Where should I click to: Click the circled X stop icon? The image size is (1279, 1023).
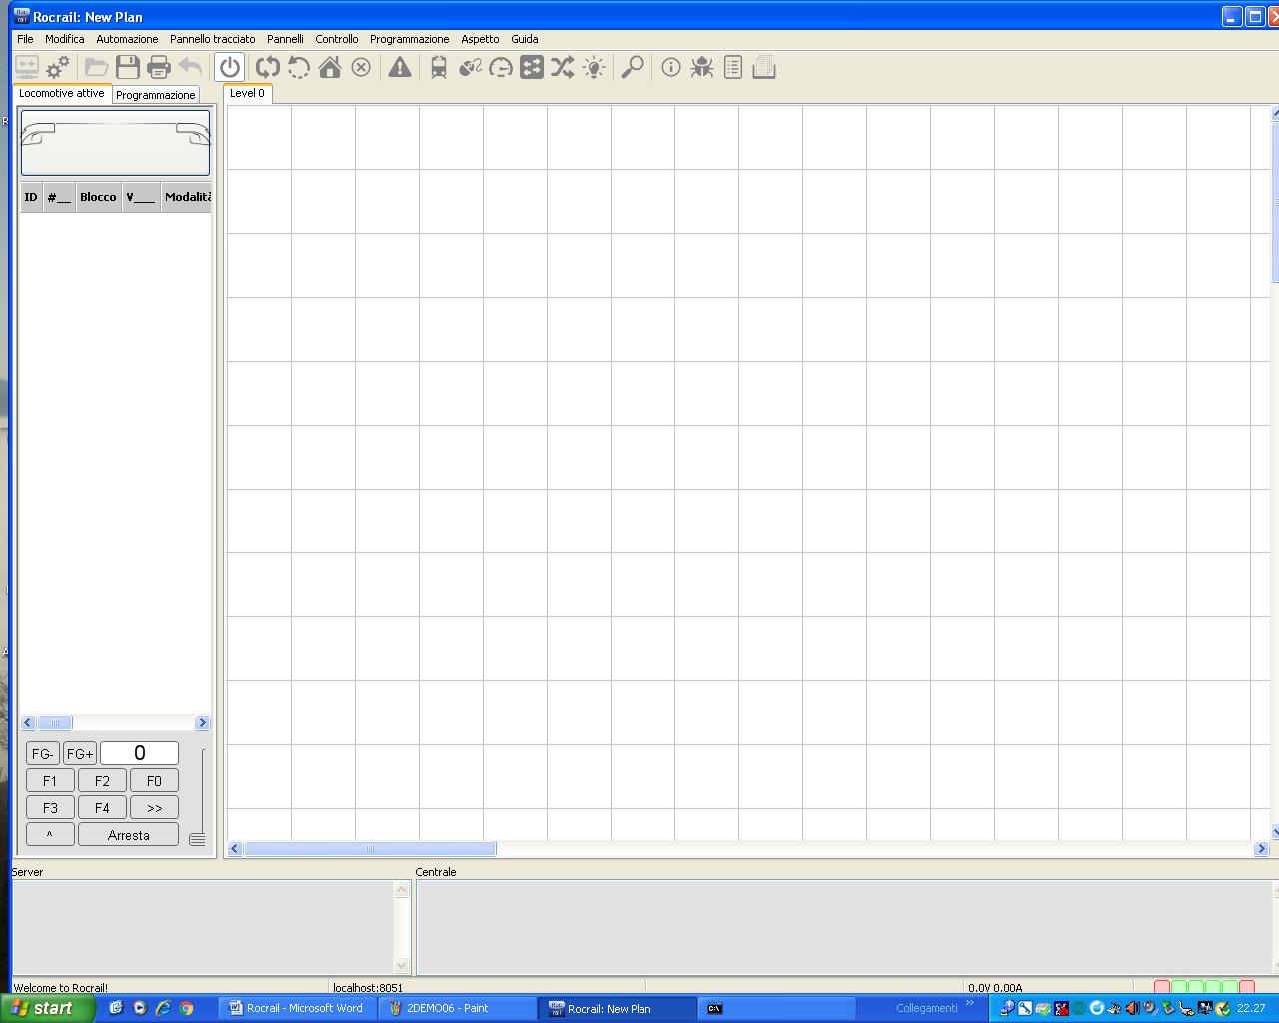361,68
